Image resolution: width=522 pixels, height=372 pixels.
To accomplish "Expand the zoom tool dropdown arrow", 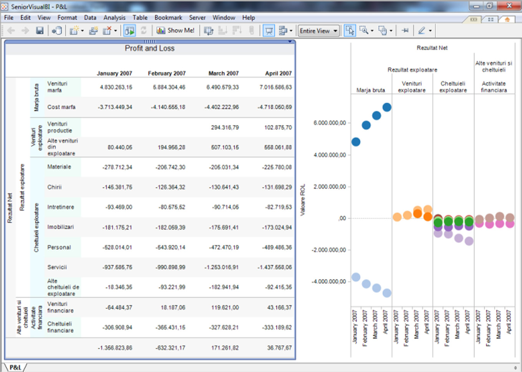I will [x=372, y=31].
